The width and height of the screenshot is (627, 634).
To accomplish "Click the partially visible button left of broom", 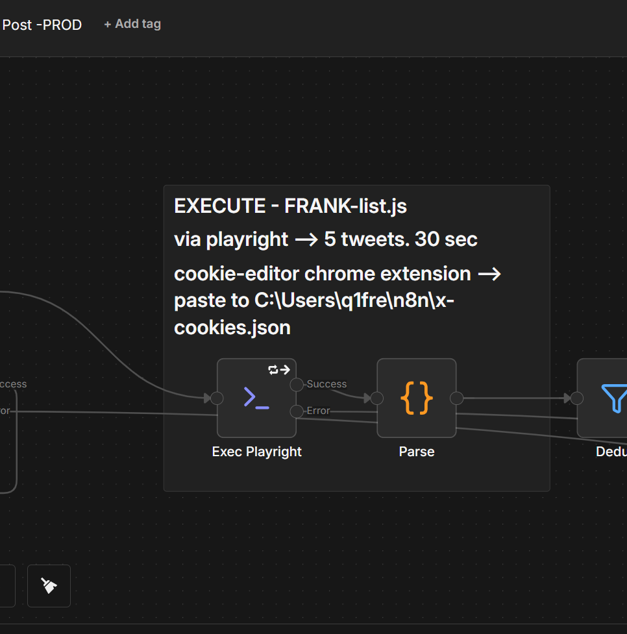I will pyautogui.click(x=6, y=586).
